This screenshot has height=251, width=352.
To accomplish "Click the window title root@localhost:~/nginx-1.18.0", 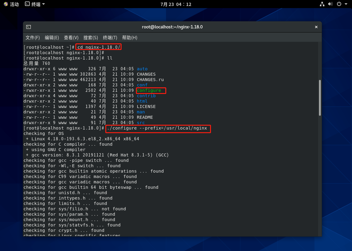I will pos(172,27).
